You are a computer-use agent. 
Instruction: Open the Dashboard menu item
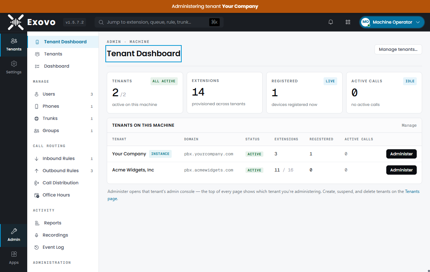click(63, 66)
